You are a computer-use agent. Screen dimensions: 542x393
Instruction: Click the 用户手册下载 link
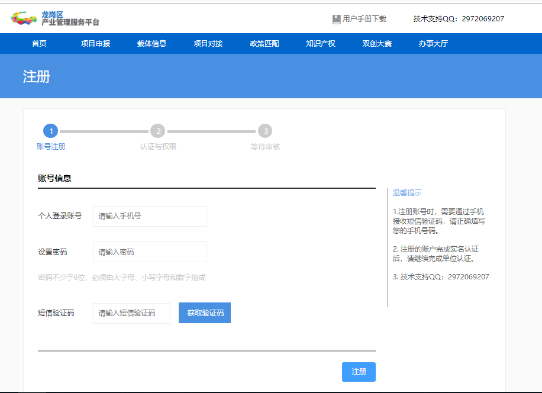tap(364, 19)
